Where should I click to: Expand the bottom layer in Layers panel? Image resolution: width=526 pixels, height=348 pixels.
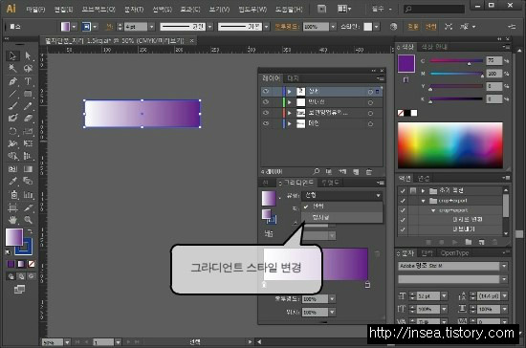click(x=290, y=123)
